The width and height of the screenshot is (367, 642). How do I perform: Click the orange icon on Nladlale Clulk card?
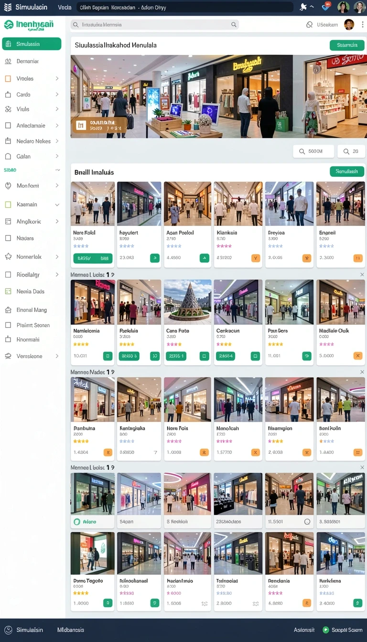(357, 356)
